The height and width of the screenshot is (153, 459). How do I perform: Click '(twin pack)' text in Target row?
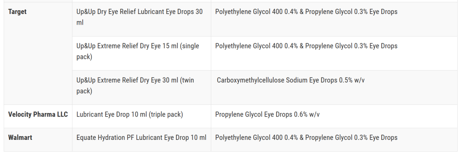[x=135, y=86]
